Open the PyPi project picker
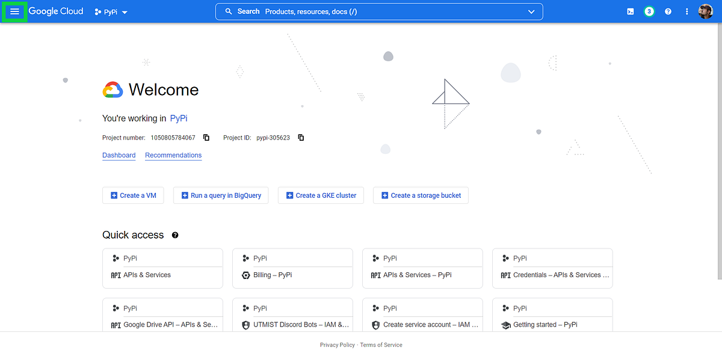 tap(111, 11)
